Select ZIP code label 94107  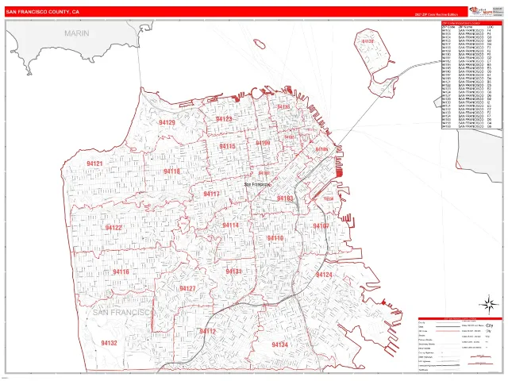[x=321, y=225]
